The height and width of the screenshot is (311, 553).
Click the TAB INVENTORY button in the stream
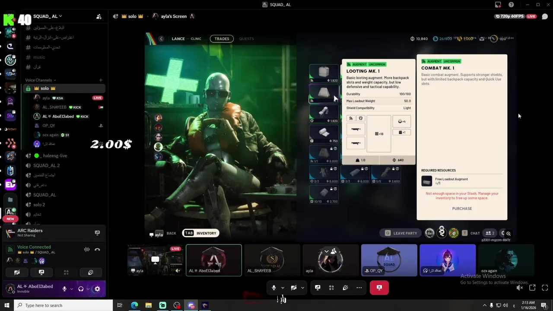(x=201, y=233)
